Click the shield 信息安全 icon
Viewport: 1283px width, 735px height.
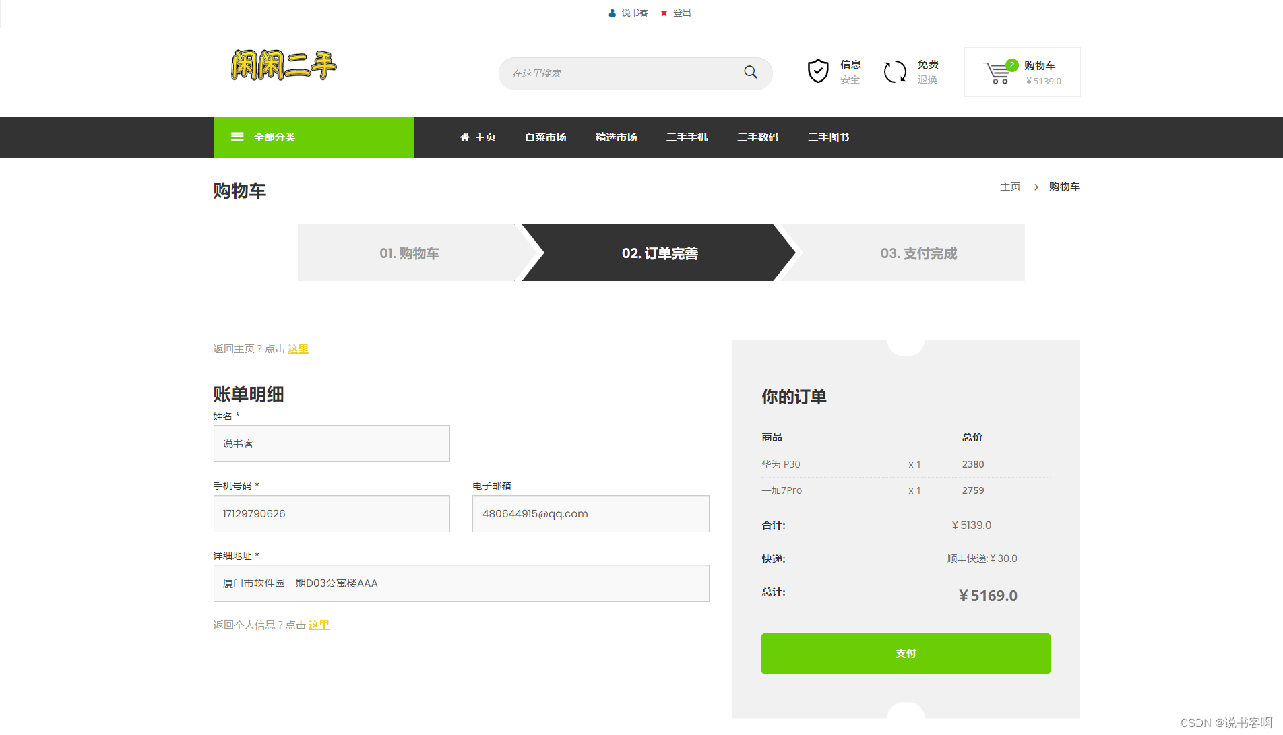(818, 71)
